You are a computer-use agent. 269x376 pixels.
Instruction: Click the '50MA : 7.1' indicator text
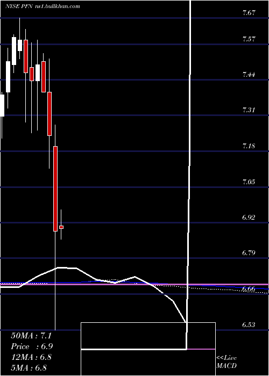[31, 336]
